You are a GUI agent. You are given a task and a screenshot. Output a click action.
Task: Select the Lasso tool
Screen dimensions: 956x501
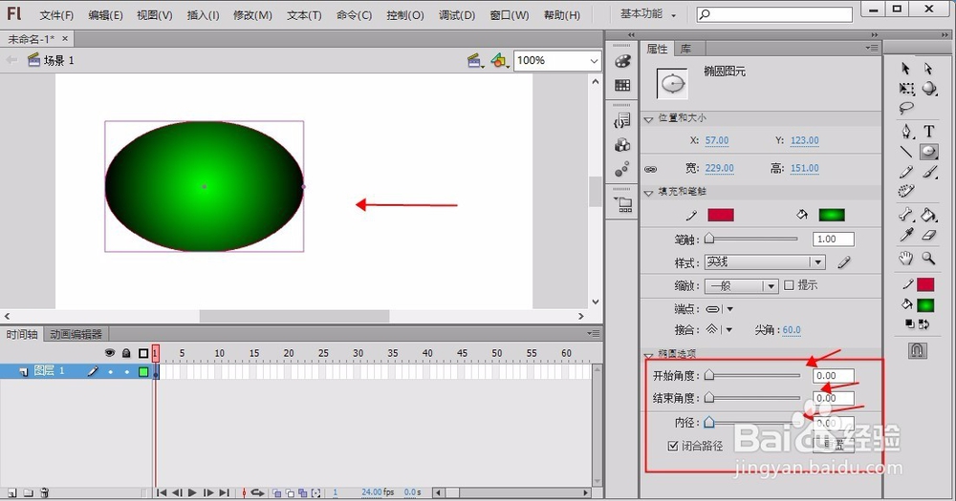[906, 109]
